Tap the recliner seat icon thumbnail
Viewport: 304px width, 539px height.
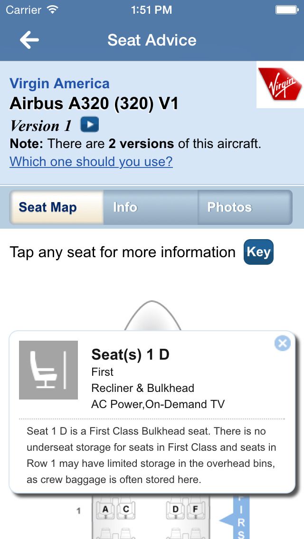(48, 370)
